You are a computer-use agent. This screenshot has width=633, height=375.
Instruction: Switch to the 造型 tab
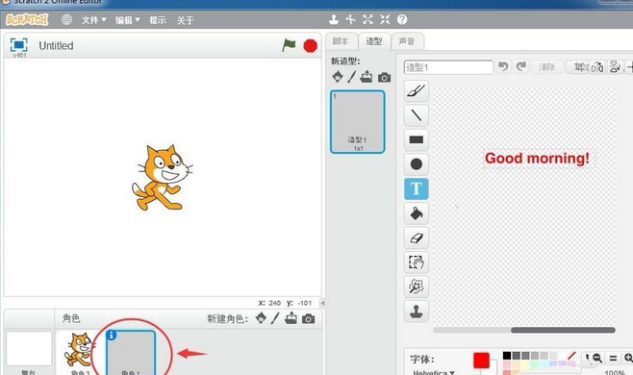click(x=374, y=41)
